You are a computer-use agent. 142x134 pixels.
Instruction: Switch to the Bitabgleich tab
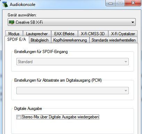40,40
